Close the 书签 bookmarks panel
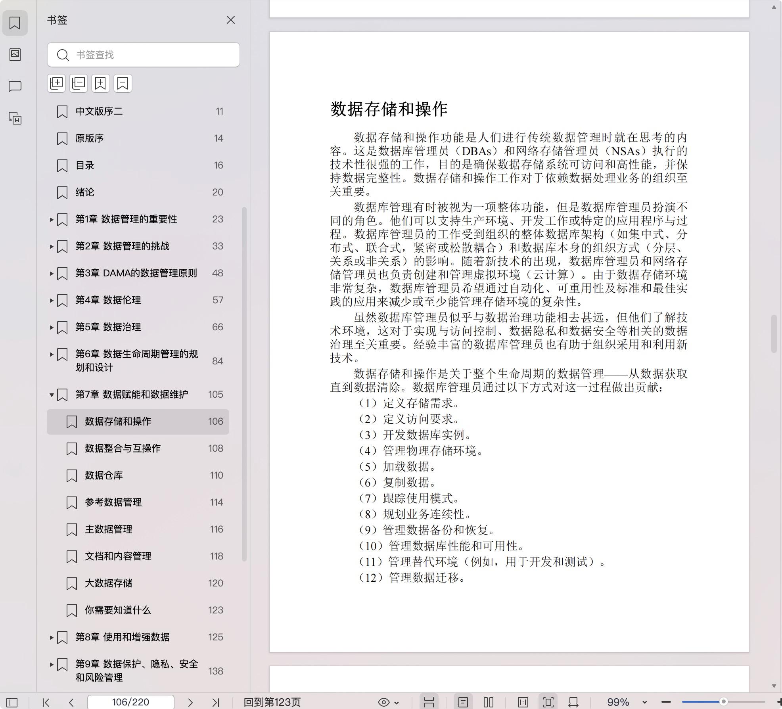 tap(231, 20)
